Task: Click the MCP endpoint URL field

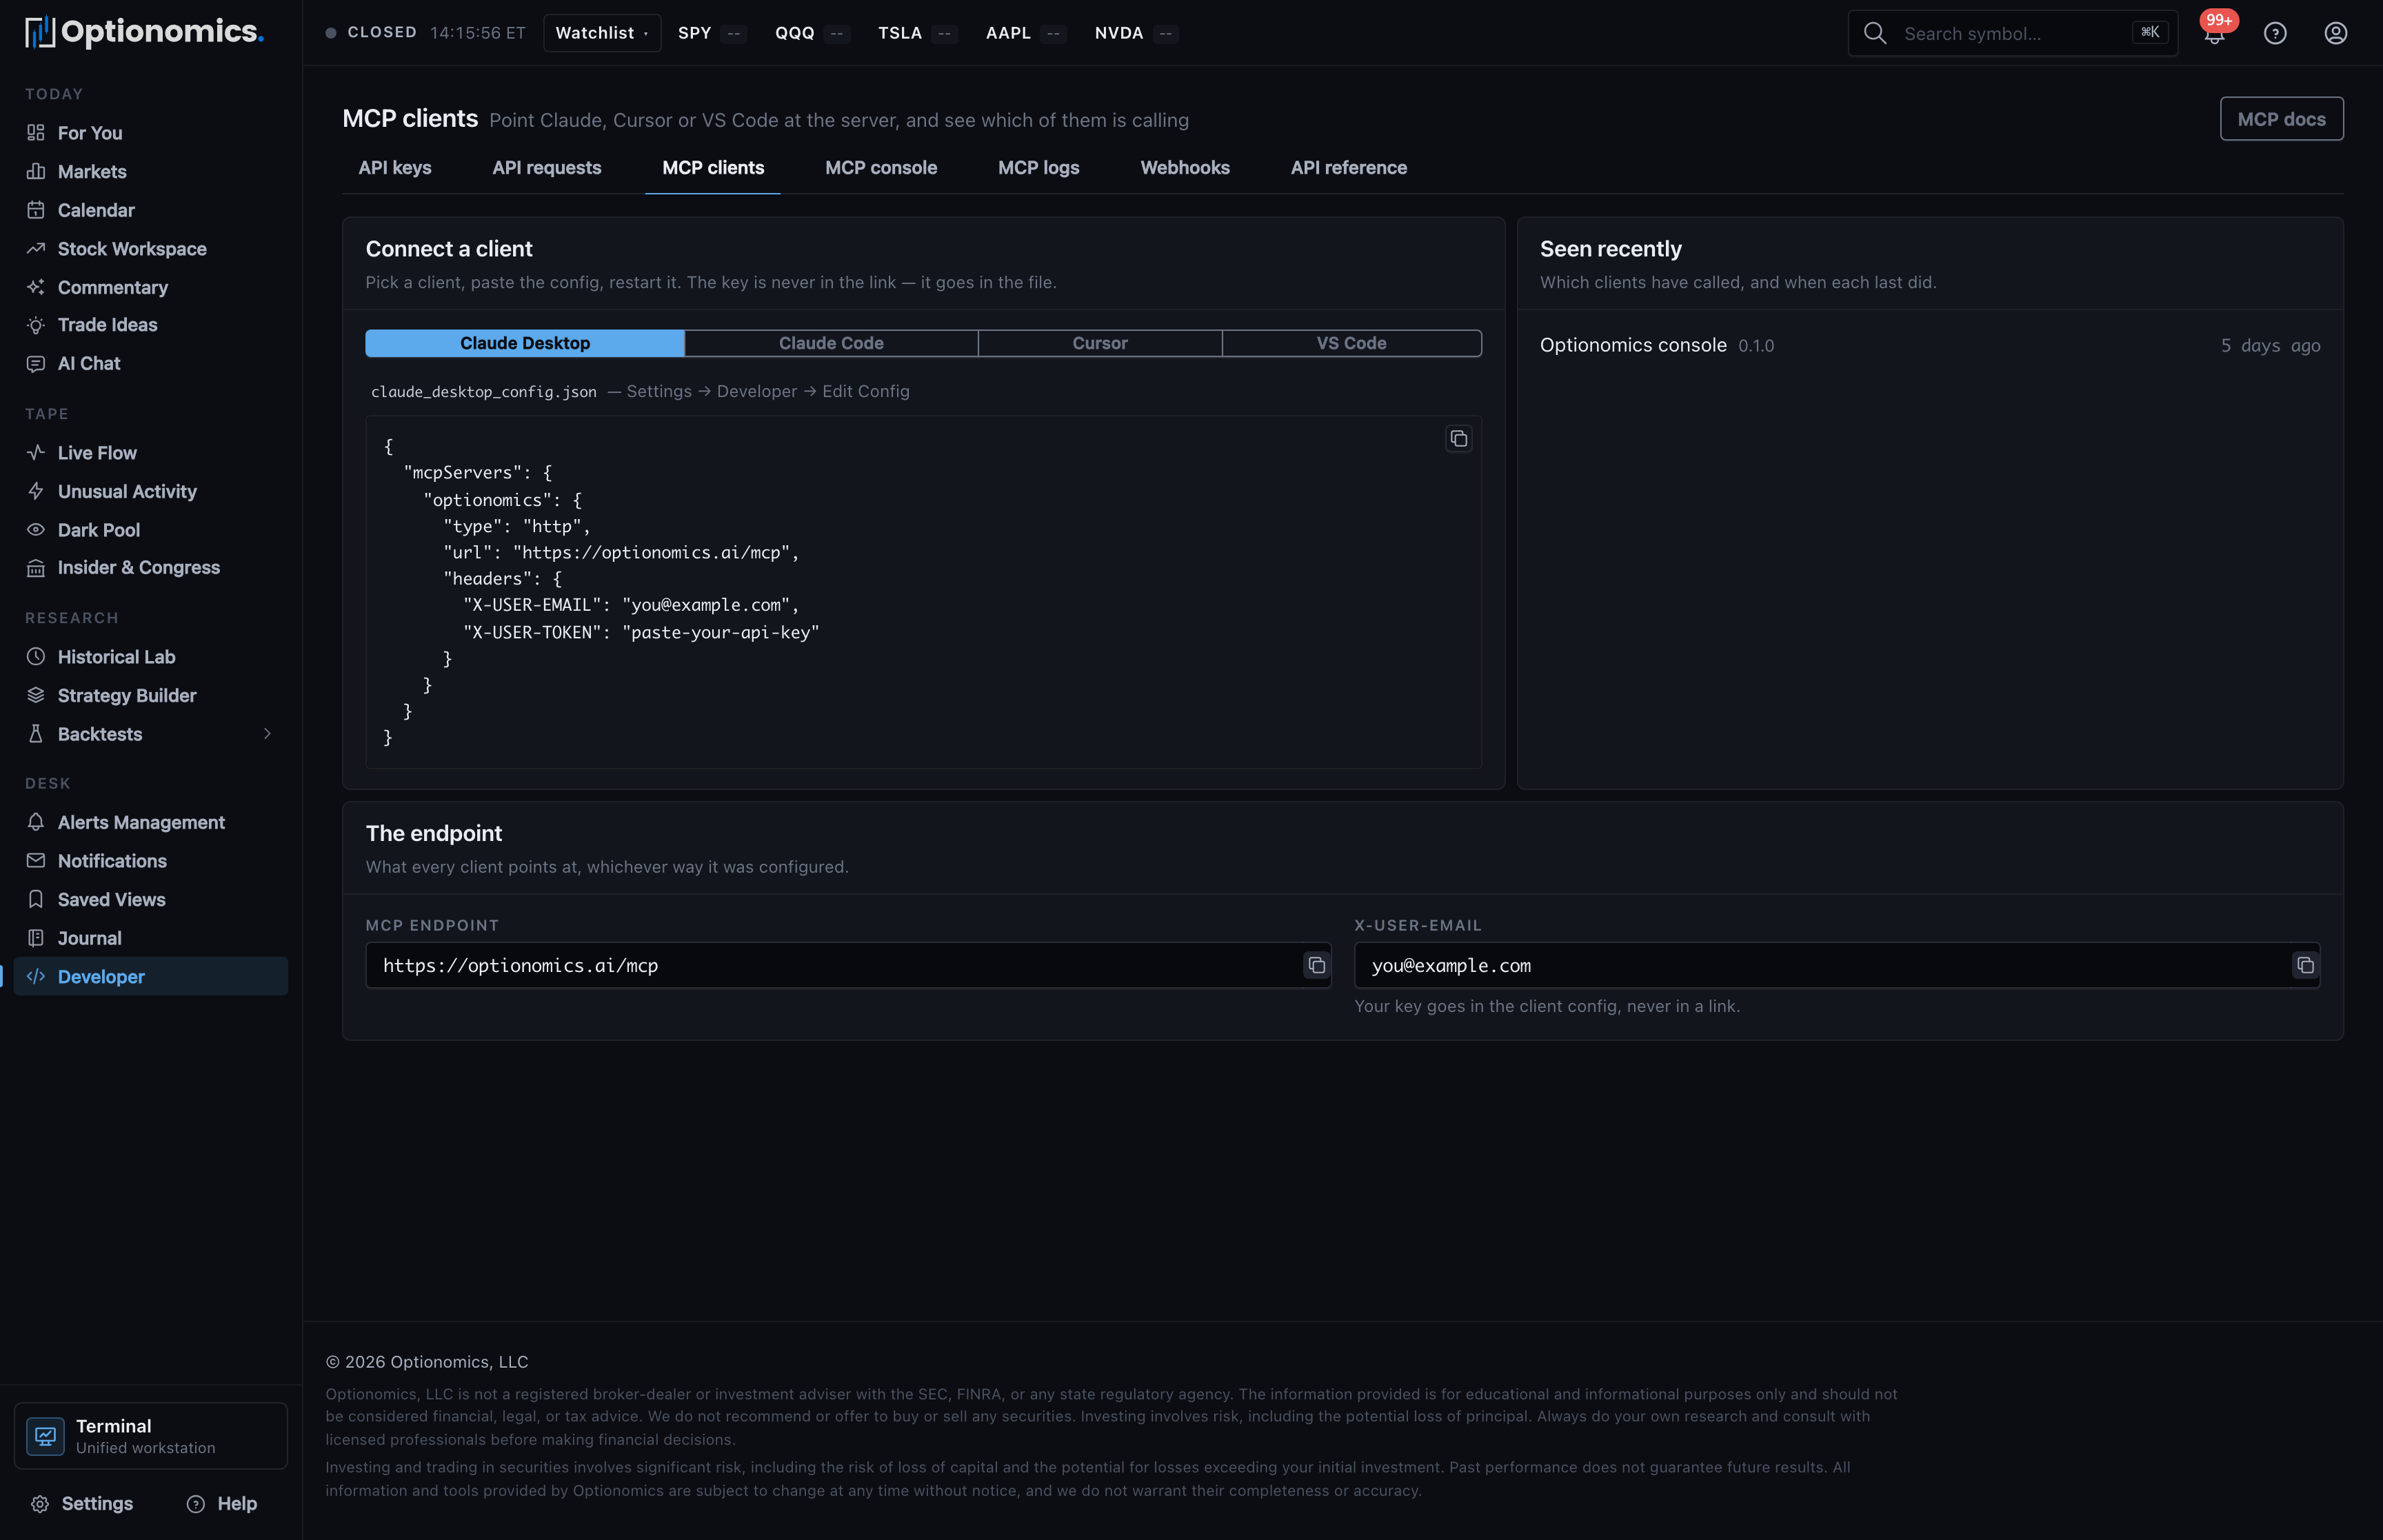Action: (848, 966)
